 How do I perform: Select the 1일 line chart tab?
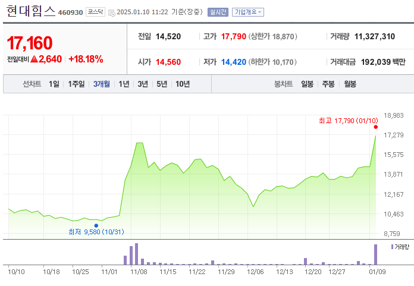(x=54, y=84)
